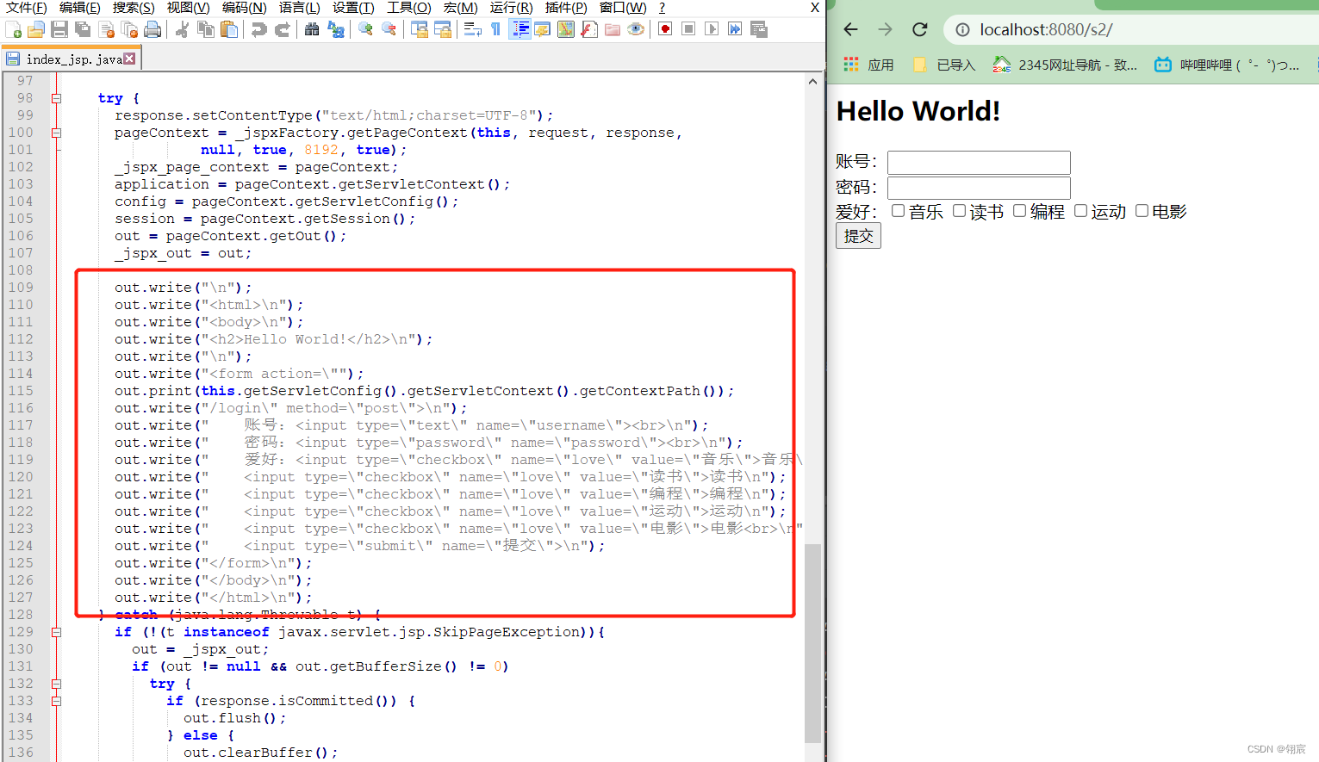Select the index_jsp.java tab
The image size is (1319, 762).
(x=71, y=59)
